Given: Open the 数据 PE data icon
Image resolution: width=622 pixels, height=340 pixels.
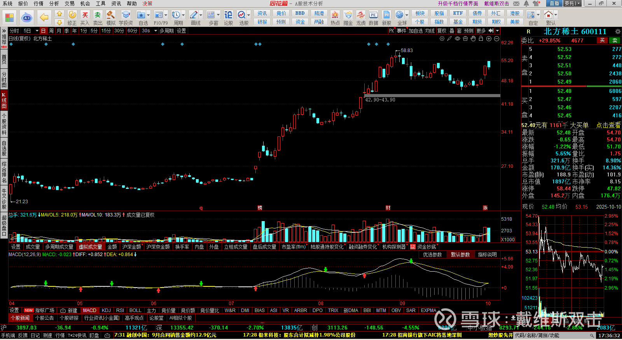Looking at the screenshot, I should pos(374,15).
